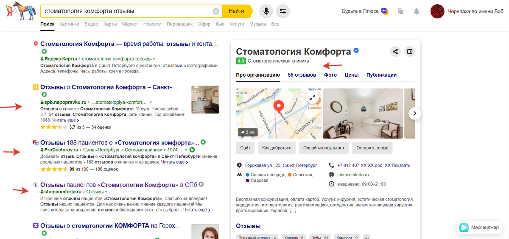Click the grey circle icon by the stomcomforta result title

(201, 184)
